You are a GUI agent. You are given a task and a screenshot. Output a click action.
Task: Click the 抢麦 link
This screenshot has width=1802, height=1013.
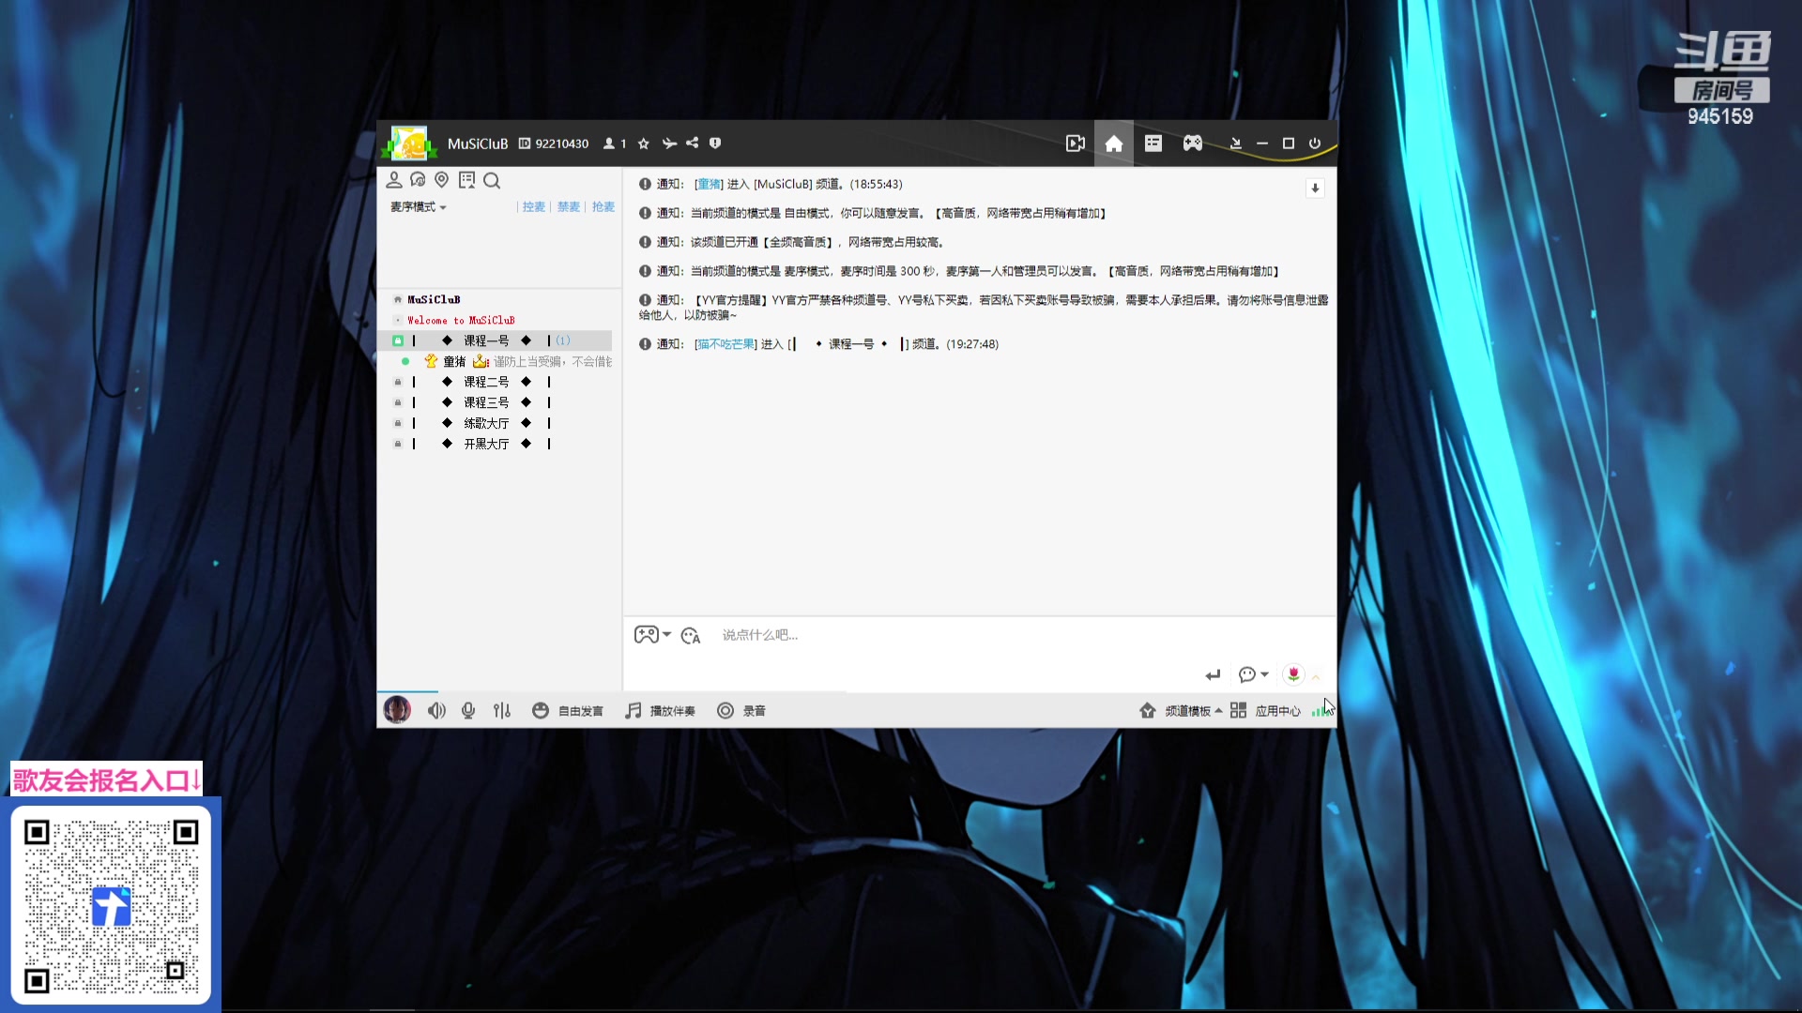(x=603, y=207)
